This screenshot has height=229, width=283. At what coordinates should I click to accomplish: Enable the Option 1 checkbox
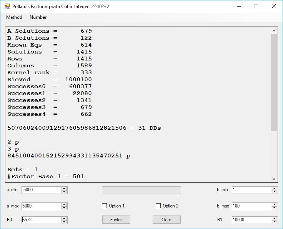pyautogui.click(x=105, y=206)
